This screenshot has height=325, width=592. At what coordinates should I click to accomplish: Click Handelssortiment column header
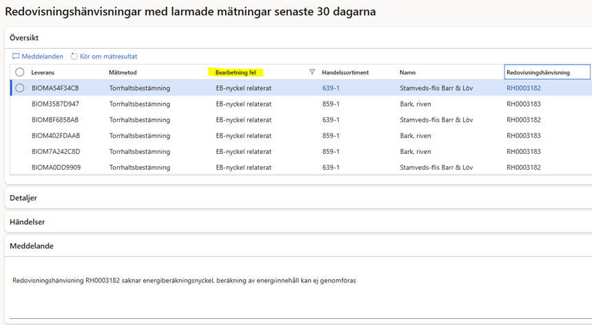[345, 72]
